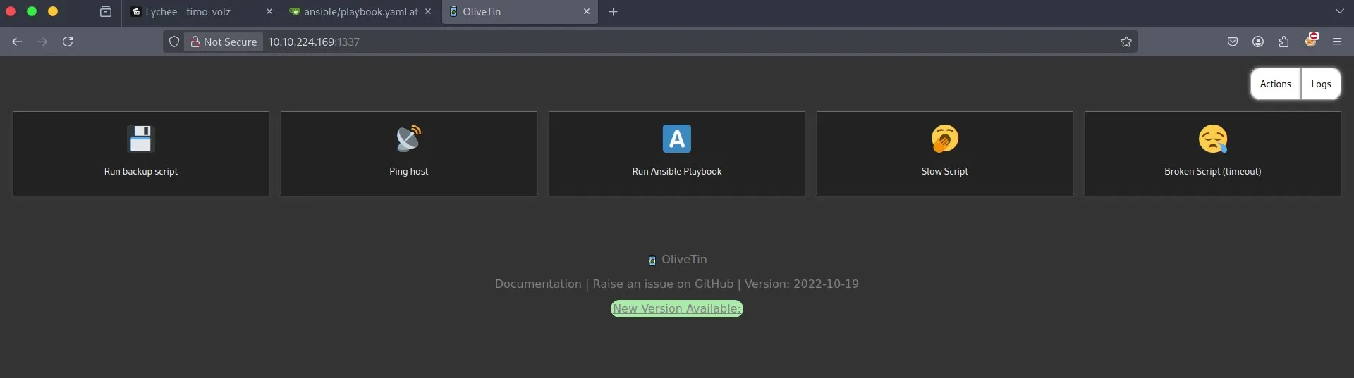
Task: Go back to previous page
Action: click(x=17, y=42)
